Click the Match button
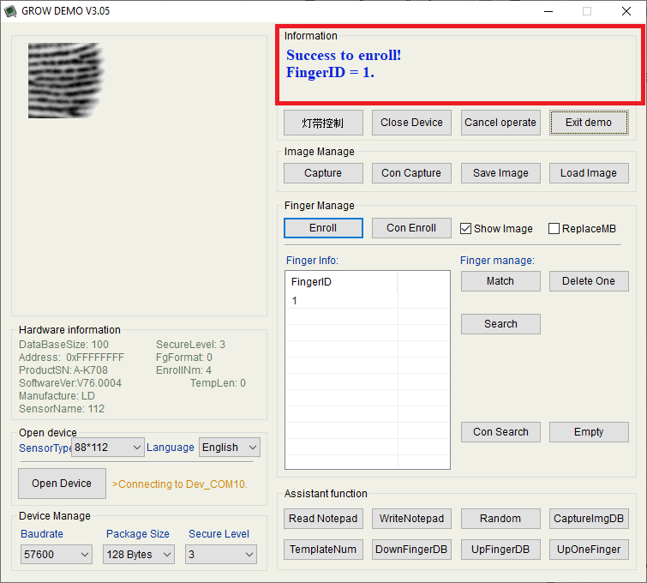Viewport: 647px width, 583px height. [x=500, y=281]
